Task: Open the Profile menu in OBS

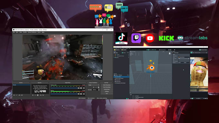Action: click(25, 32)
